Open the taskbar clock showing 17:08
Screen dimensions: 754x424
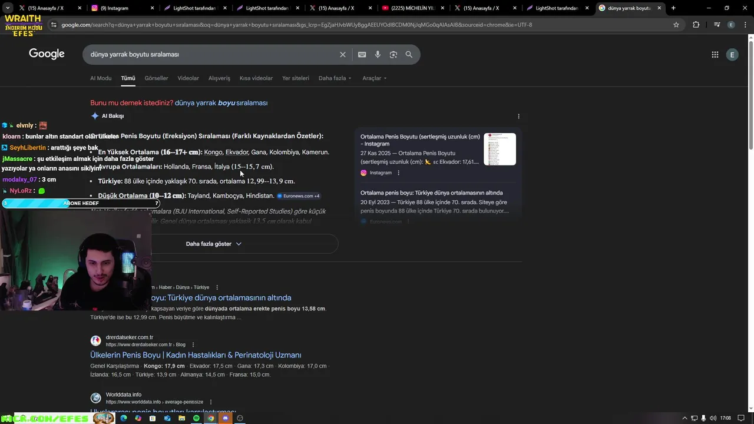click(725, 418)
